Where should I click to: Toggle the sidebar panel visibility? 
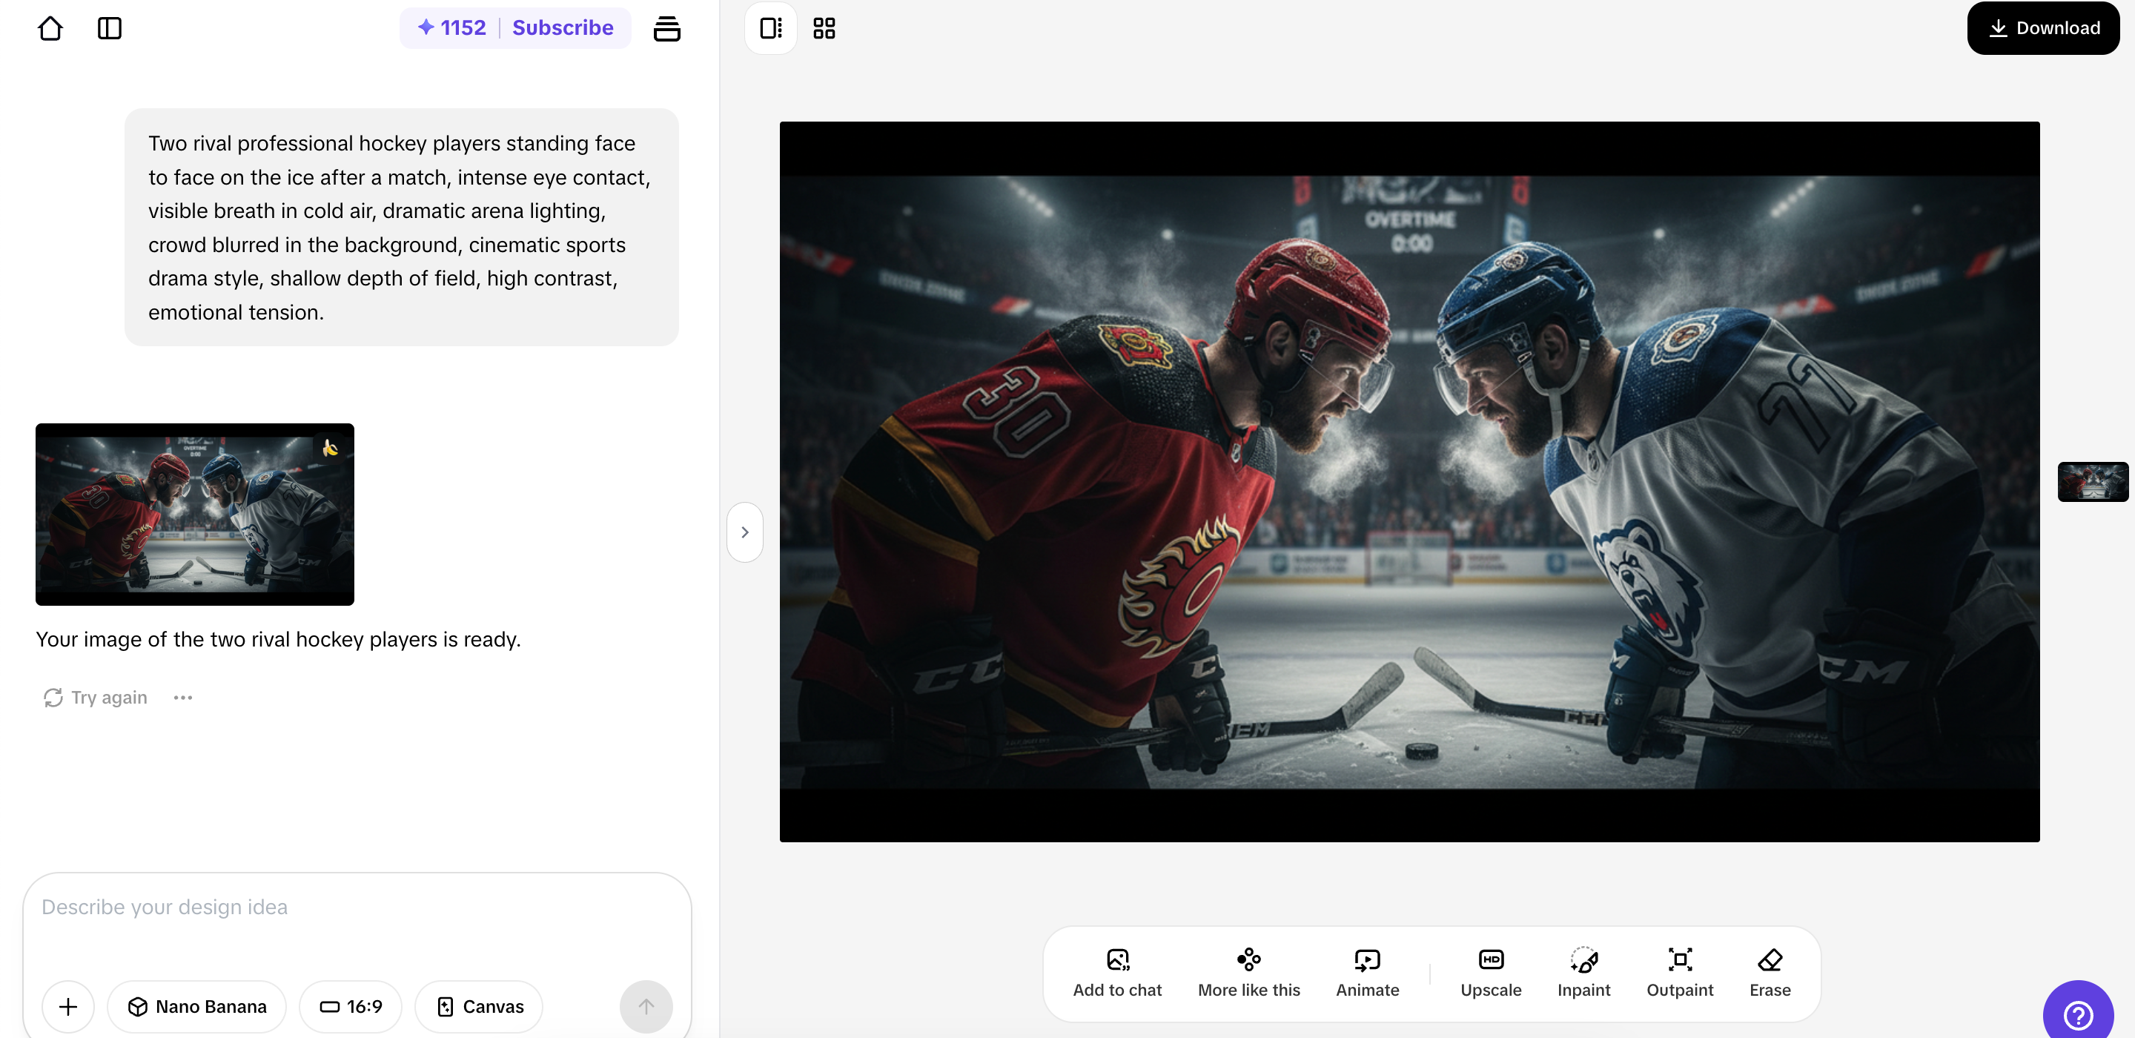click(x=110, y=27)
